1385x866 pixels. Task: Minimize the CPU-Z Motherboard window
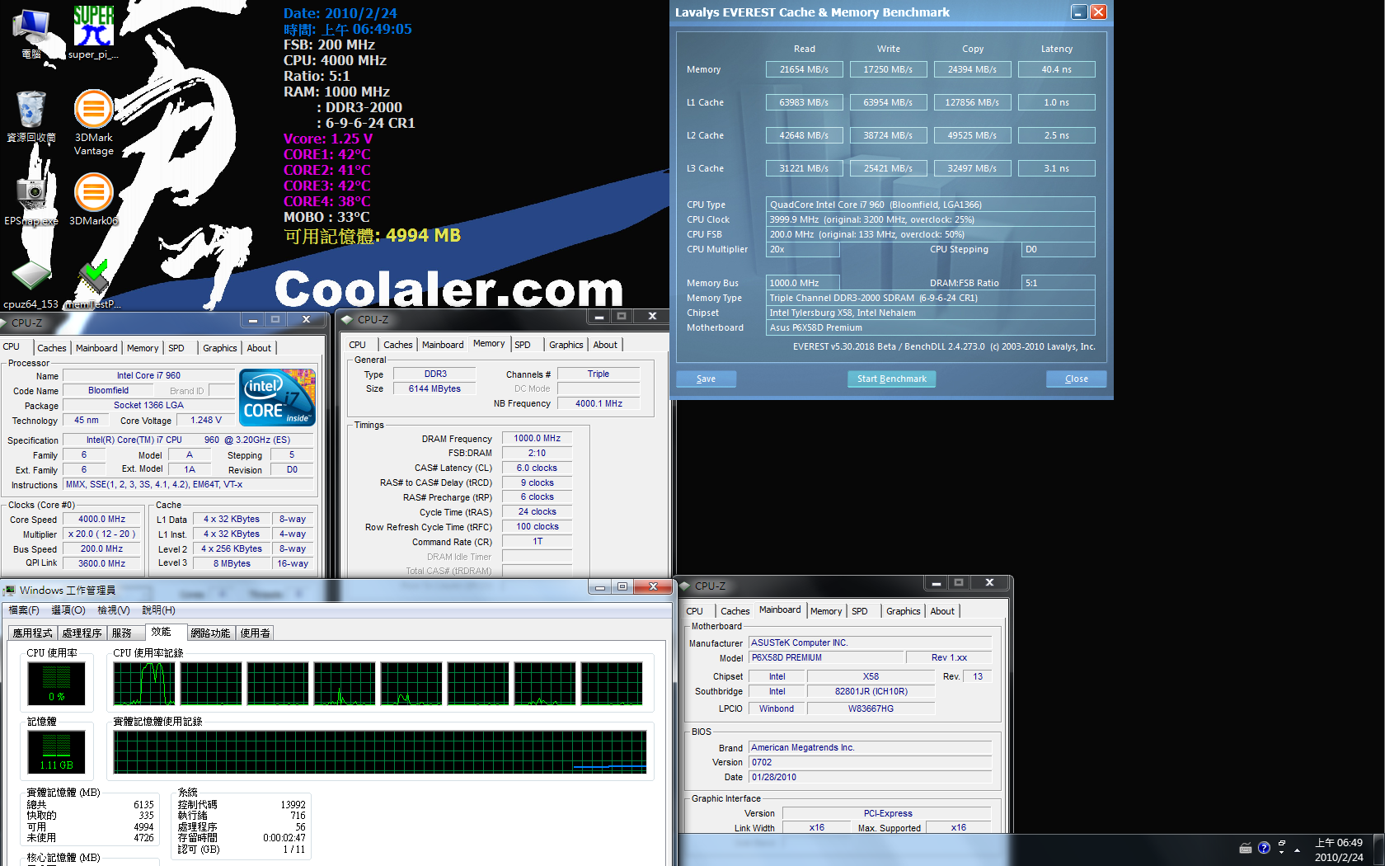(936, 583)
